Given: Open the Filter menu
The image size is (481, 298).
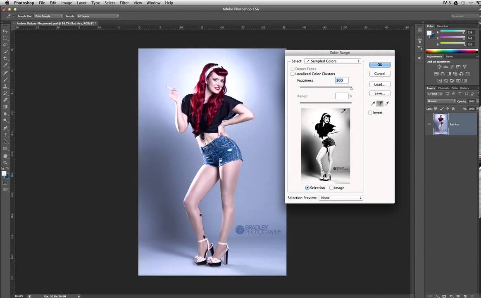Looking at the screenshot, I should [124, 3].
